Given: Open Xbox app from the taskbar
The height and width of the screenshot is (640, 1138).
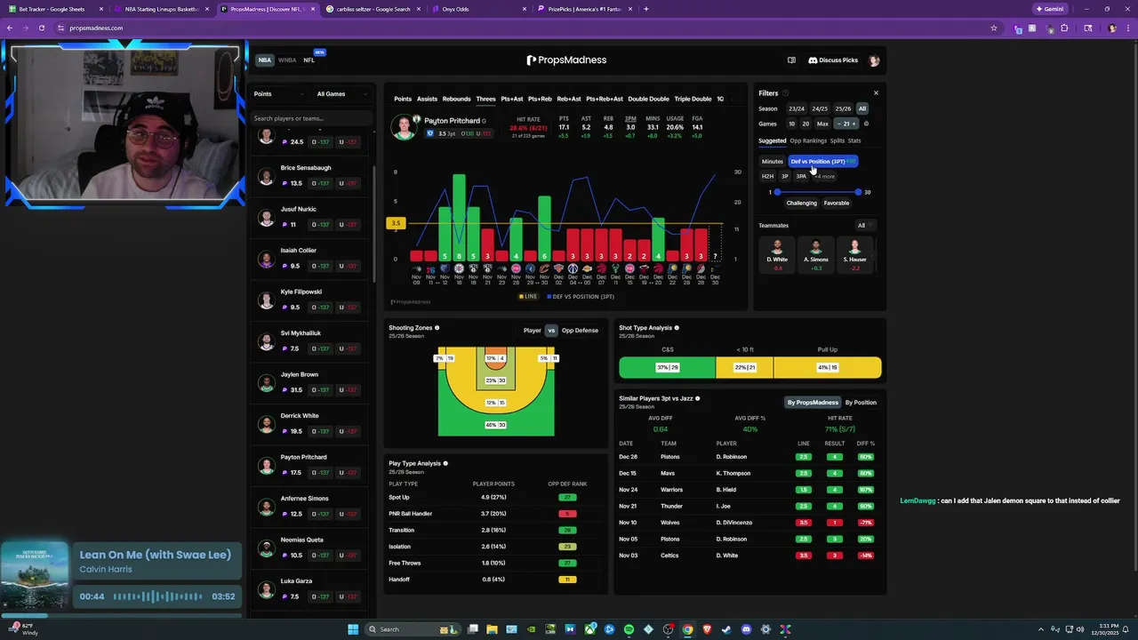Looking at the screenshot, I should coord(589,629).
